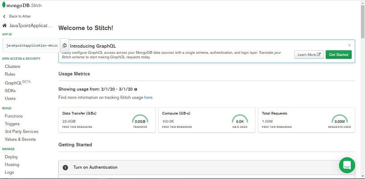The image size is (365, 179).
Task: Click the Learn More button
Action: coord(309,55)
